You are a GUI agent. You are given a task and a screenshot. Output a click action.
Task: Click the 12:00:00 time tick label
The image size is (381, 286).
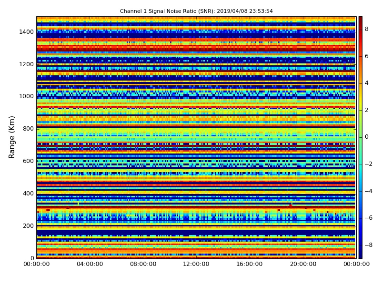[x=196, y=264]
